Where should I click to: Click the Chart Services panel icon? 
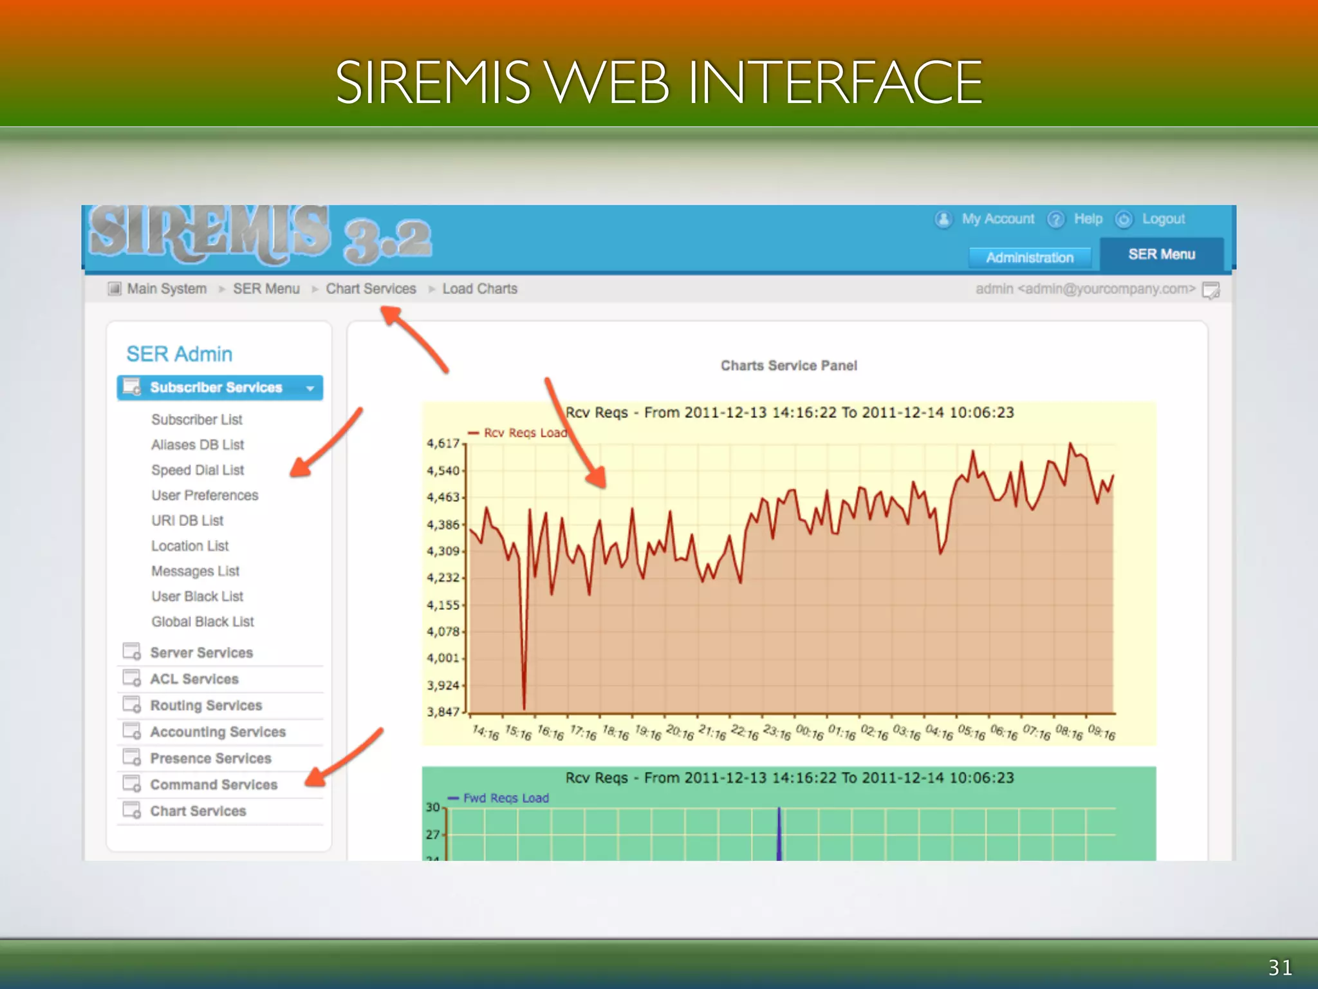coord(132,810)
